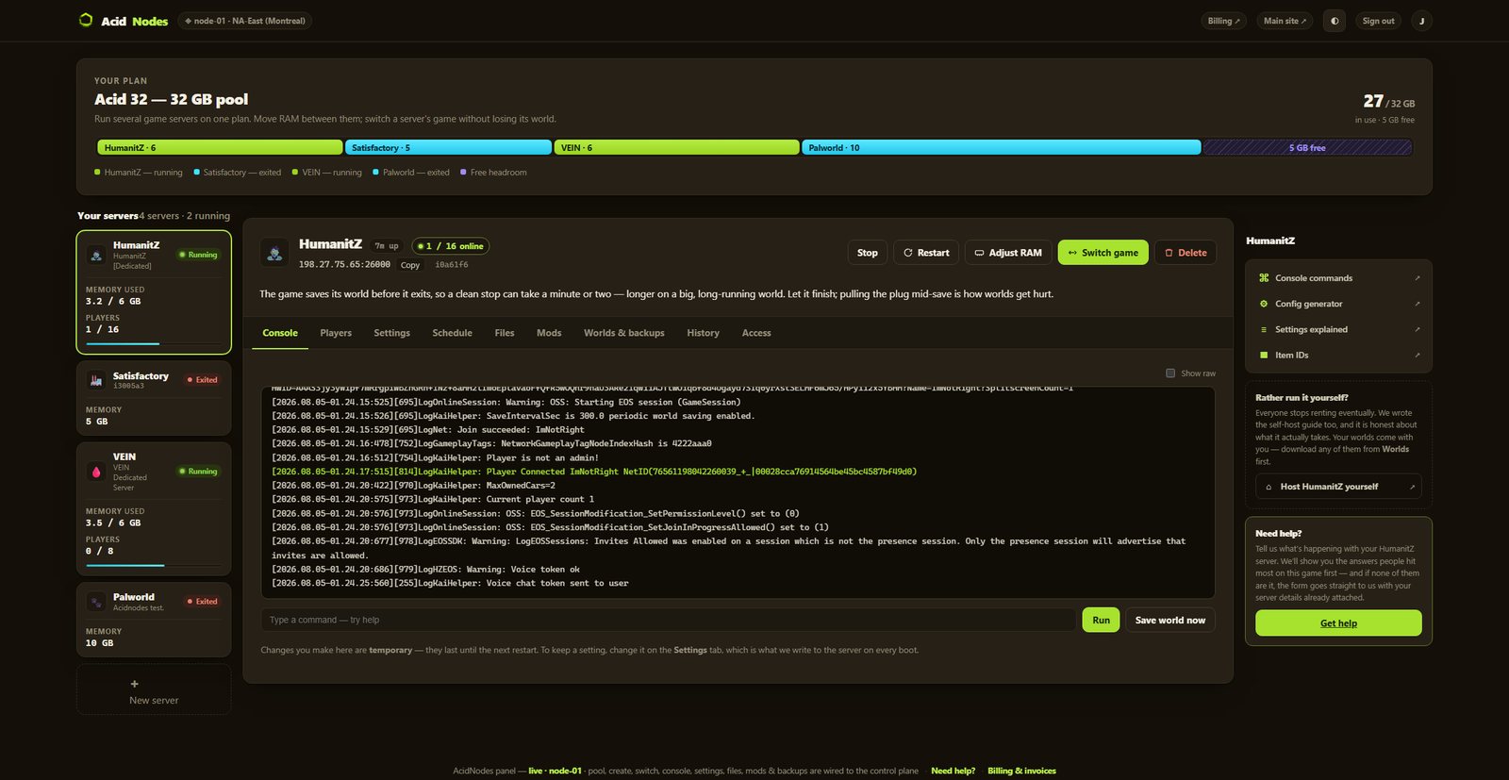Screen dimensions: 1509x780
Task: Open the Schedule tab
Action: [x=452, y=333]
